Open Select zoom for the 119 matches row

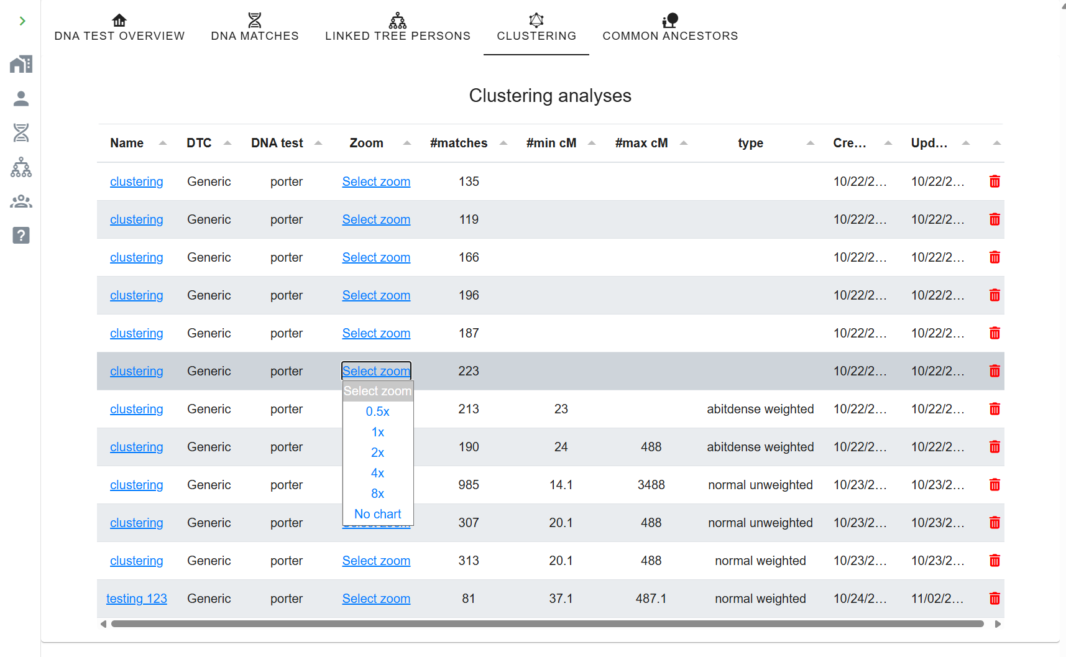(376, 219)
